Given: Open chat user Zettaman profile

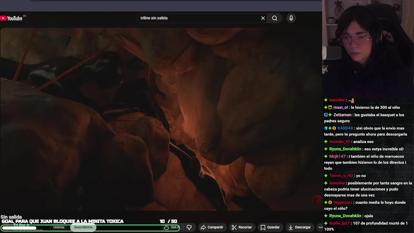Looking at the screenshot, I should 343,115.
